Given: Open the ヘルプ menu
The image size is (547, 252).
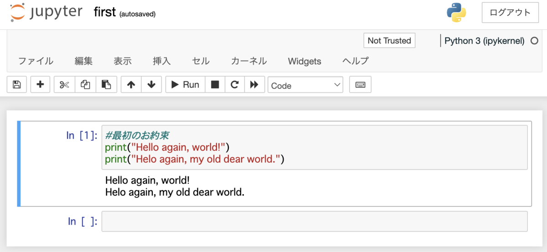Looking at the screenshot, I should (356, 61).
